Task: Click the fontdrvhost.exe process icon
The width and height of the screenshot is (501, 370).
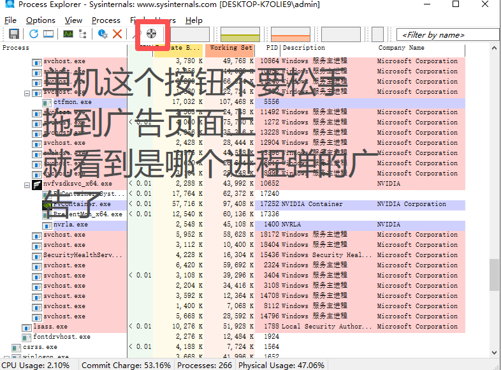Action: pos(27,338)
